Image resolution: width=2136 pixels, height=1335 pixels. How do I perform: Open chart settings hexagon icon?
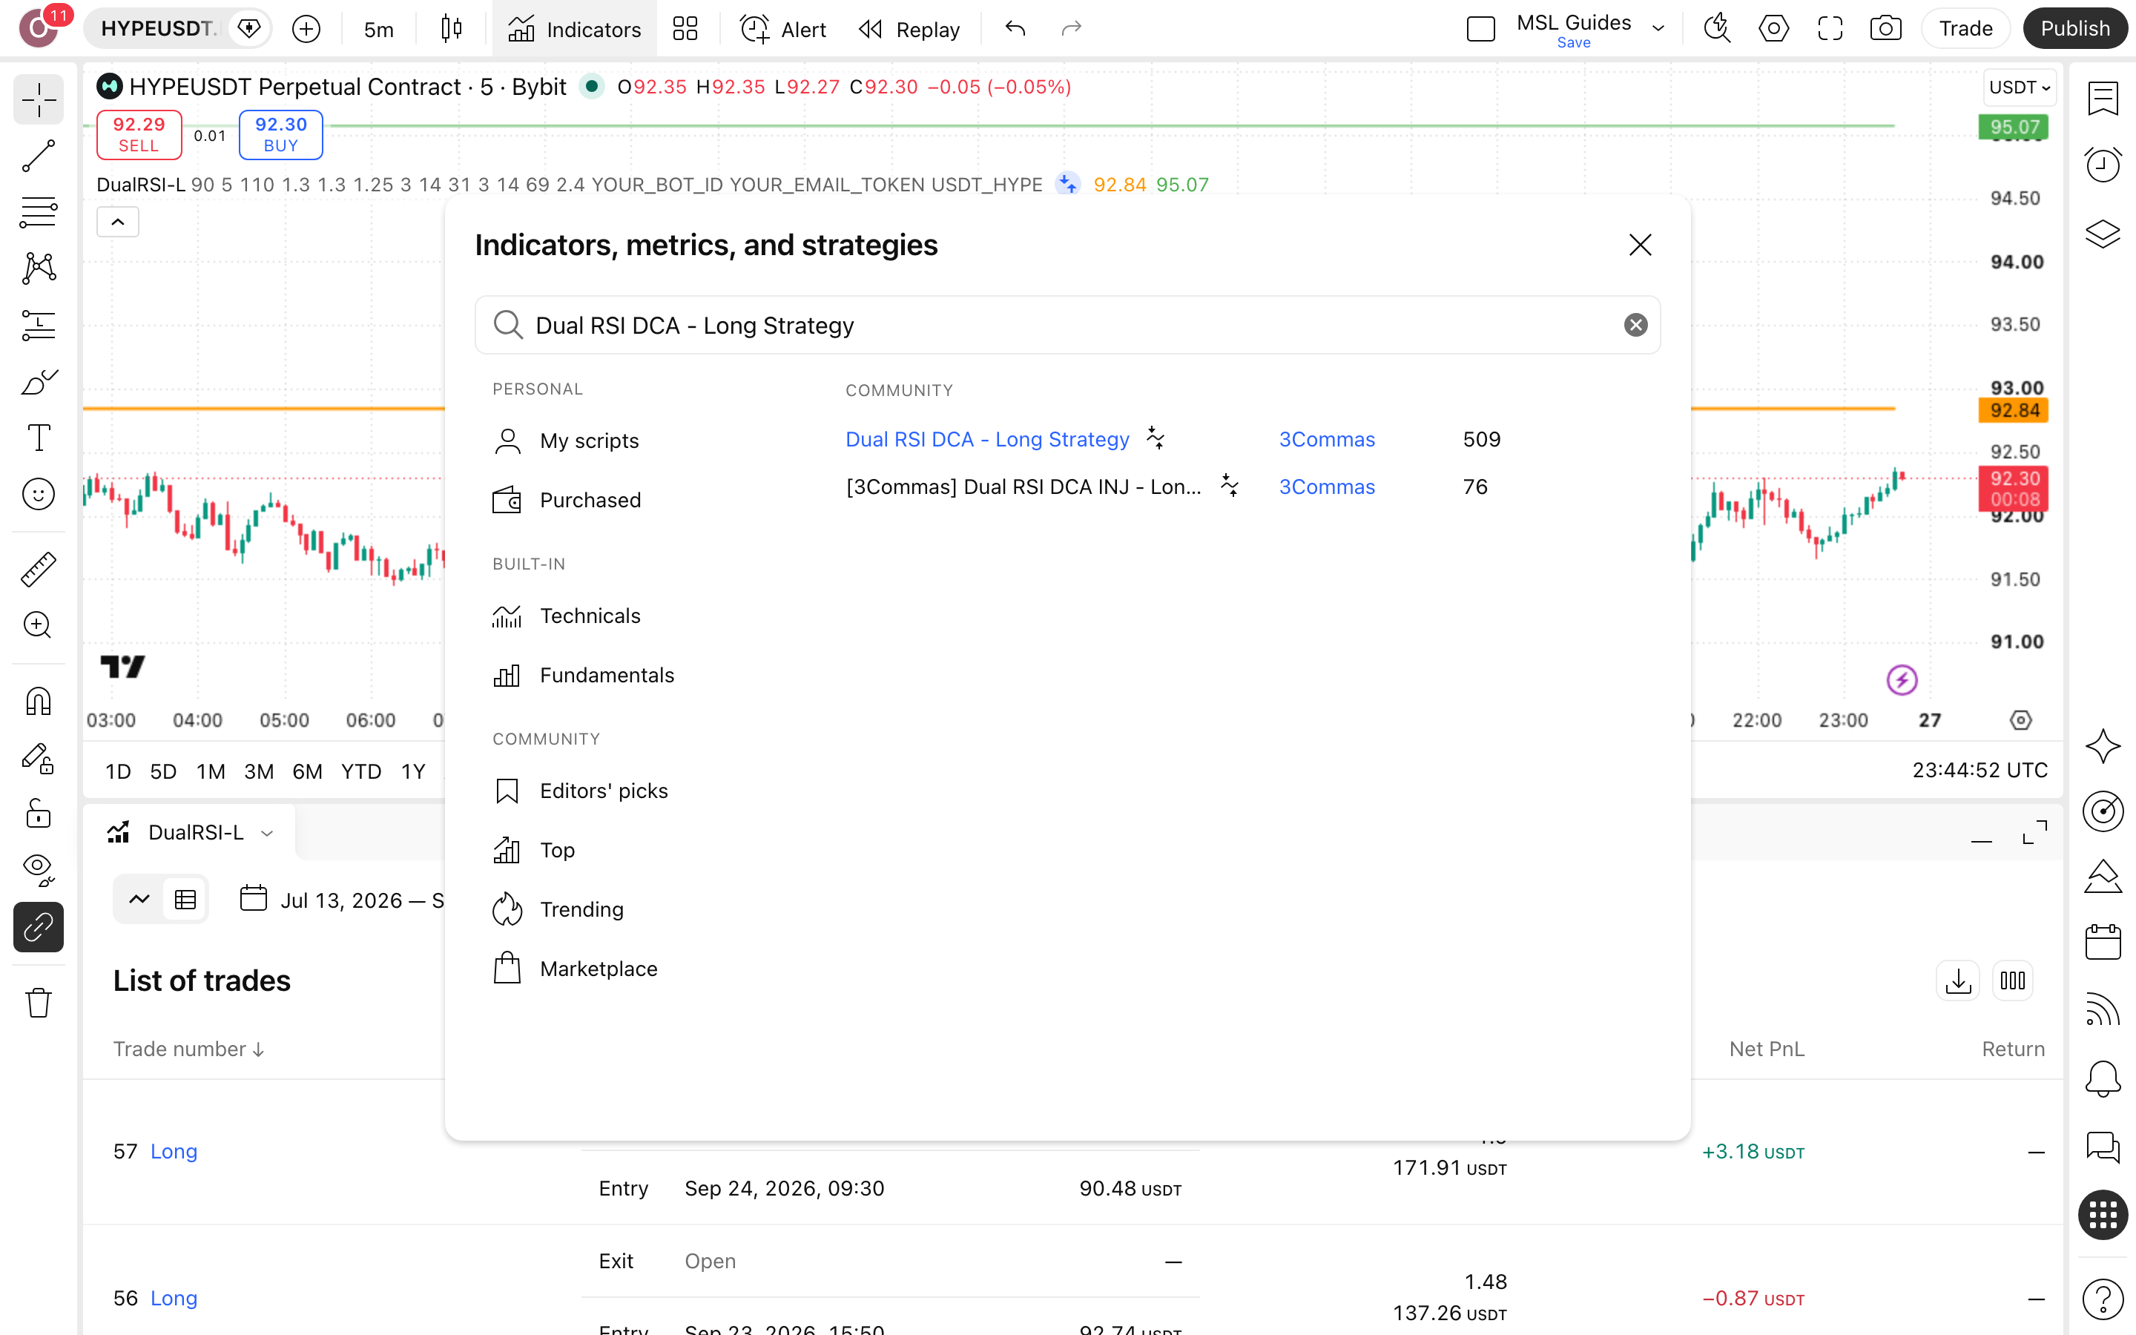point(1773,29)
